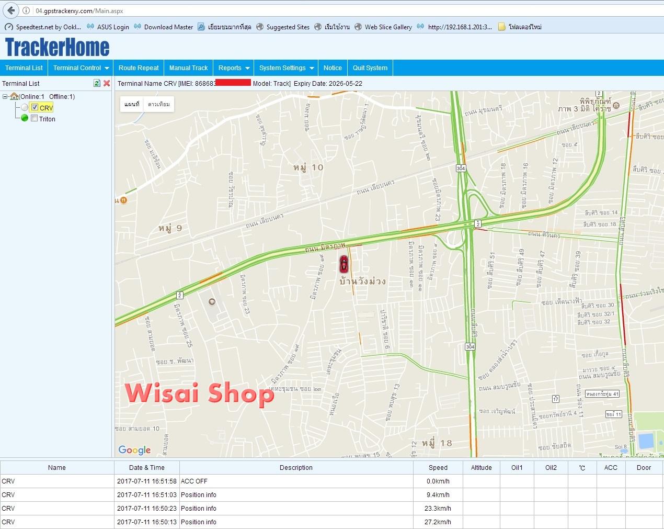Select the Triton label in terminal tree

pos(47,119)
